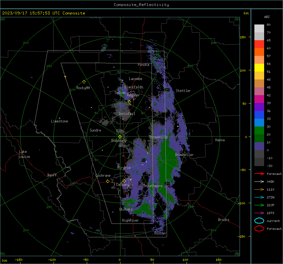Click the Blackfalds town label
Screen dimensions: 283x264
pyautogui.click(x=134, y=87)
